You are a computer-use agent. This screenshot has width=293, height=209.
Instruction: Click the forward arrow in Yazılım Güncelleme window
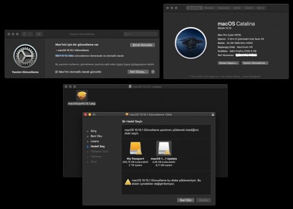pyautogui.click(x=30, y=34)
